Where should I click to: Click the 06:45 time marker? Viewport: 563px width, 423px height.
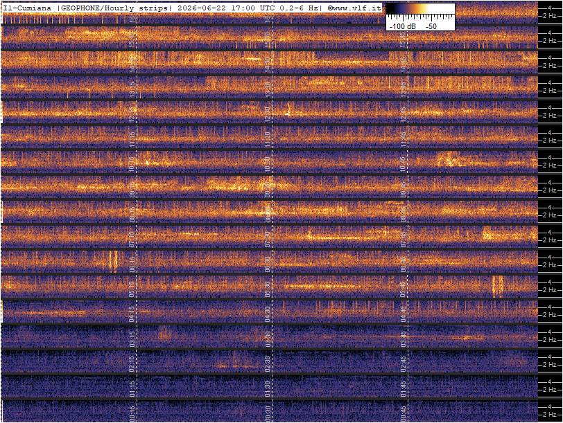coord(404,264)
